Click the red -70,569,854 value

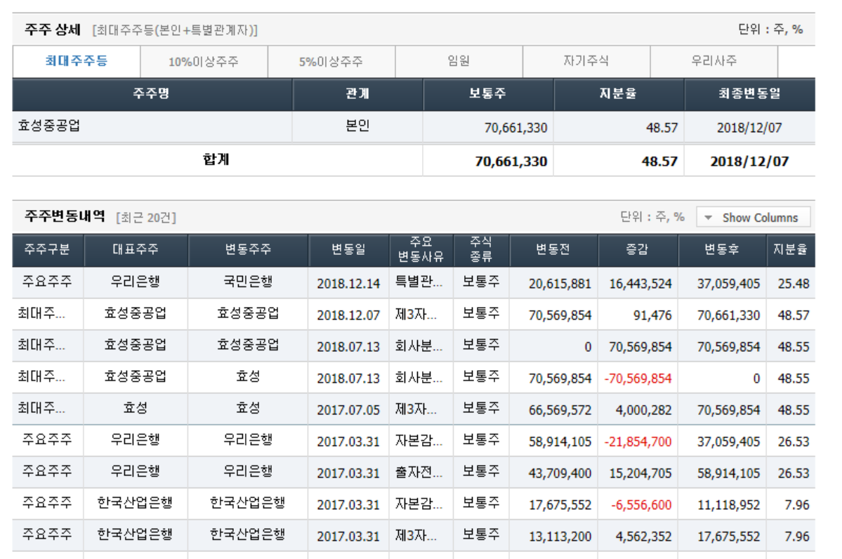click(638, 379)
